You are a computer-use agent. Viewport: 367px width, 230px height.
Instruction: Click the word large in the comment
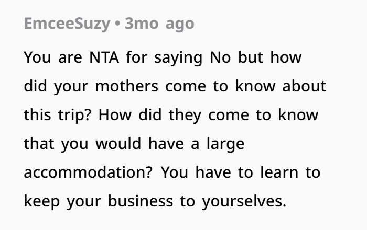[225, 144]
